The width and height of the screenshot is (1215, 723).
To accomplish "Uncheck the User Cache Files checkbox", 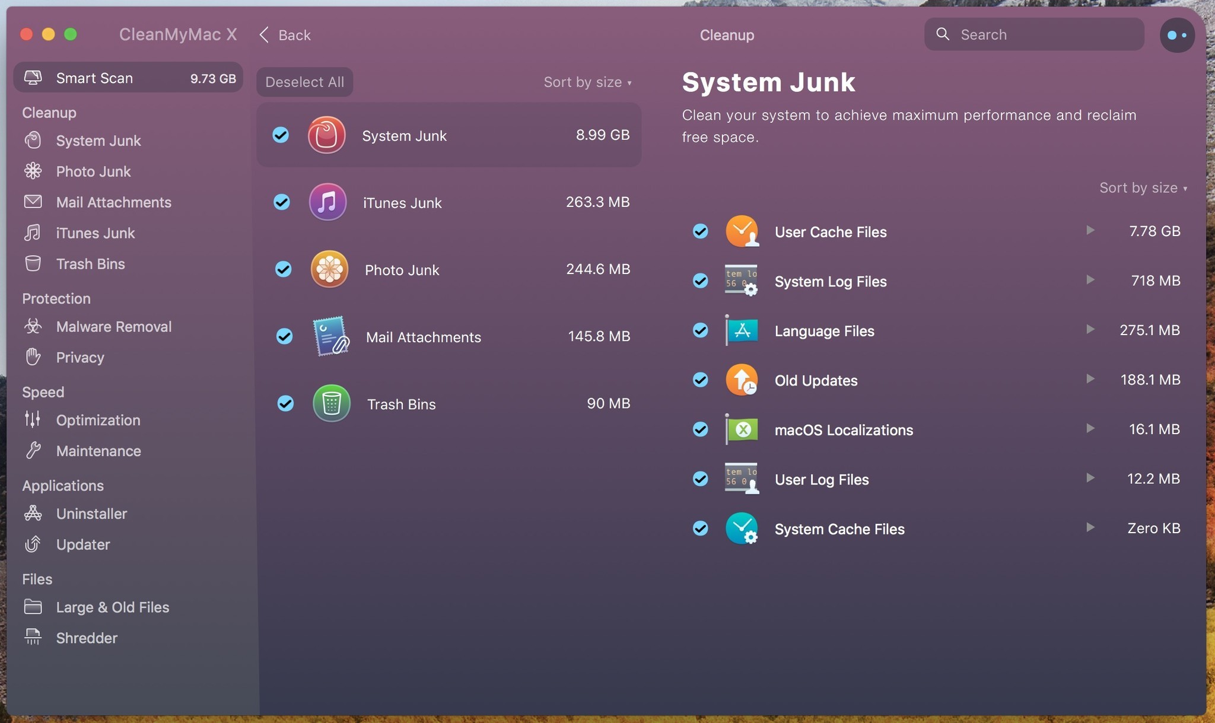I will click(701, 231).
